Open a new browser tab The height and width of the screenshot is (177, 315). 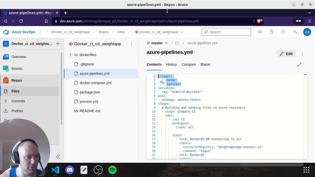[65, 13]
